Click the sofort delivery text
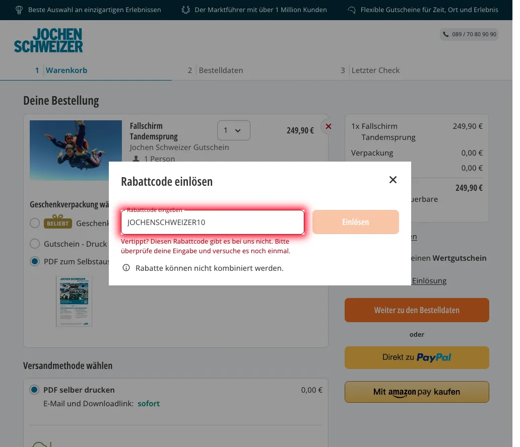Image resolution: width=520 pixels, height=447 pixels. 149,404
